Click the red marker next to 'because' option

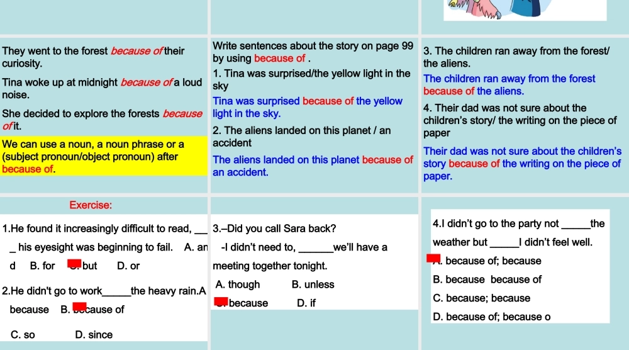click(220, 302)
